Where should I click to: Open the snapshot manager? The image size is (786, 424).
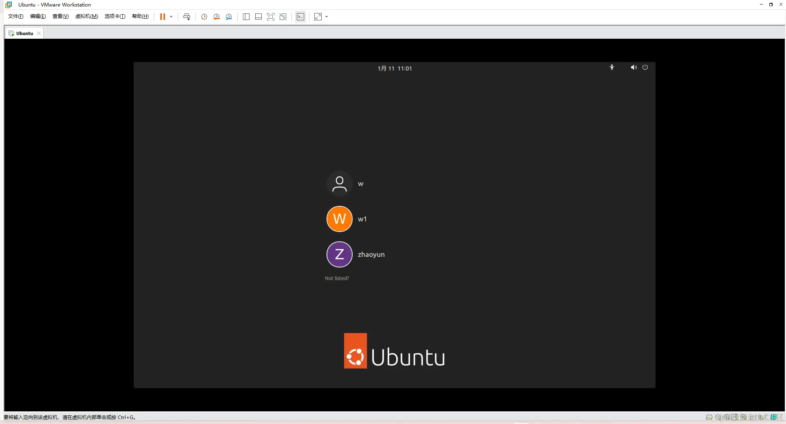[229, 17]
